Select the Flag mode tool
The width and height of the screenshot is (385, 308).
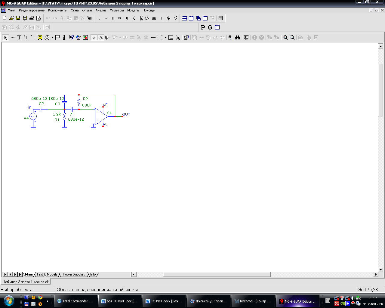pyautogui.click(x=57, y=37)
